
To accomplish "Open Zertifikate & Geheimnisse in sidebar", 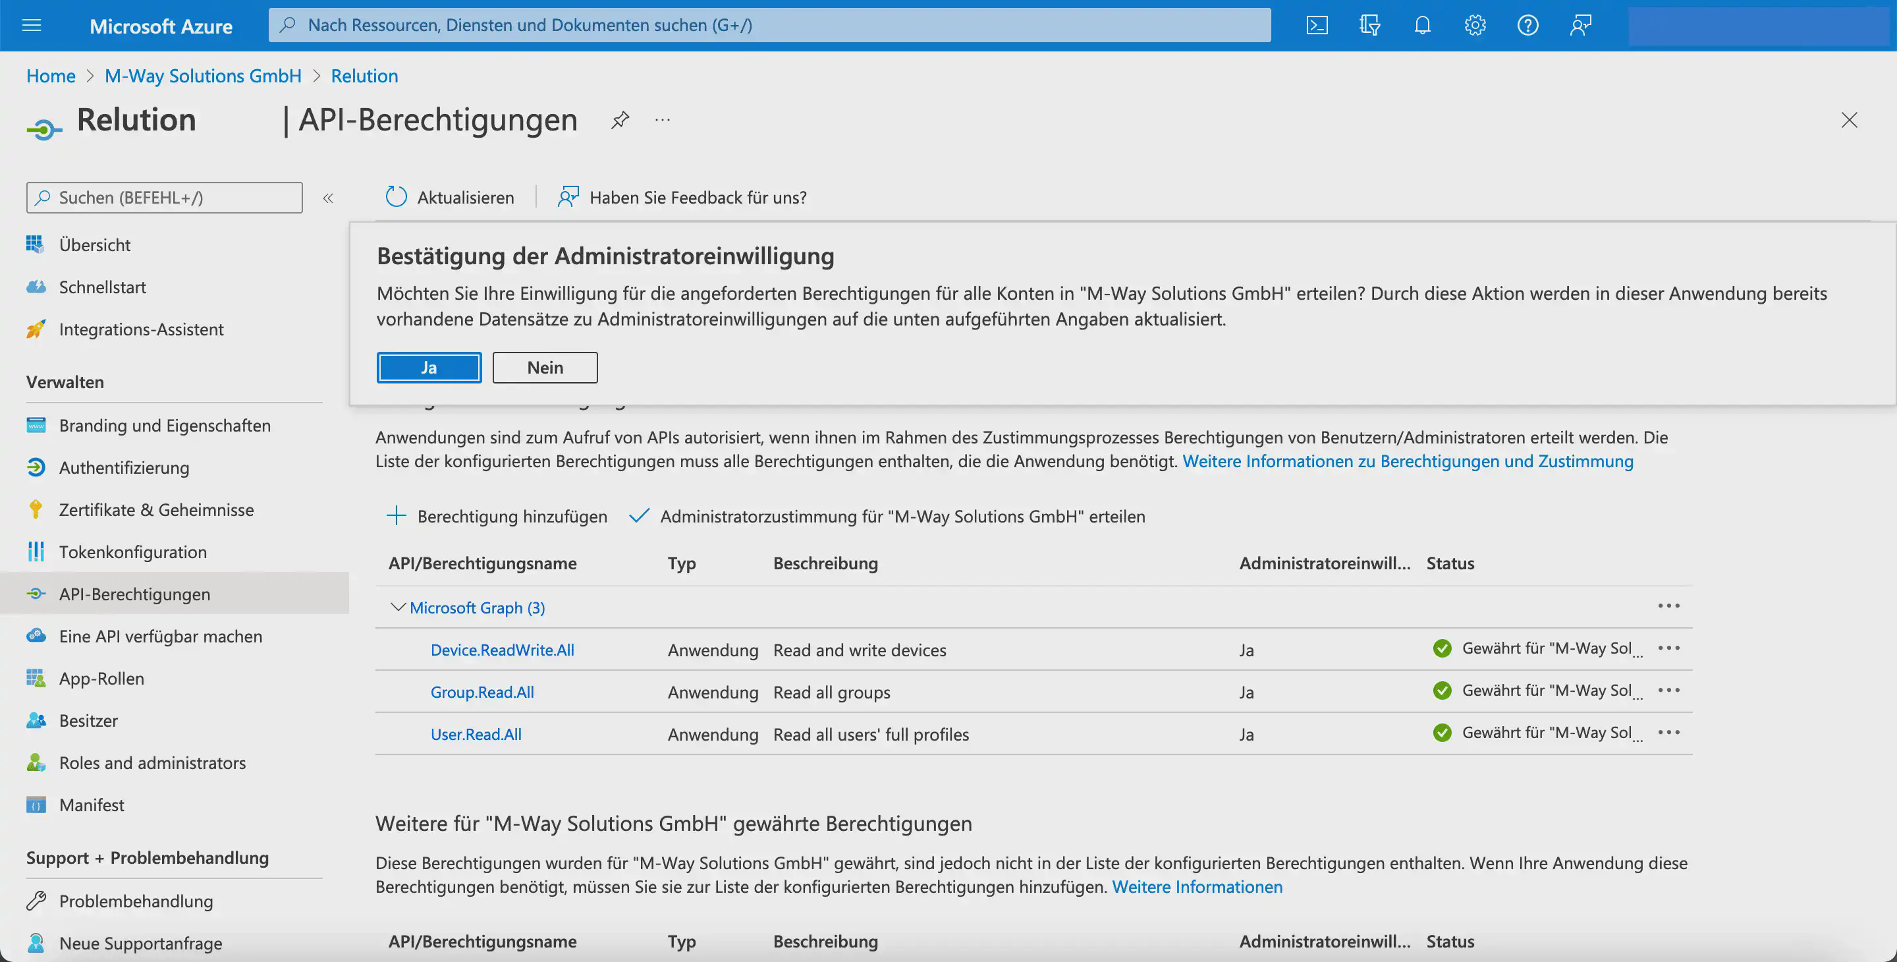I will click(x=156, y=510).
